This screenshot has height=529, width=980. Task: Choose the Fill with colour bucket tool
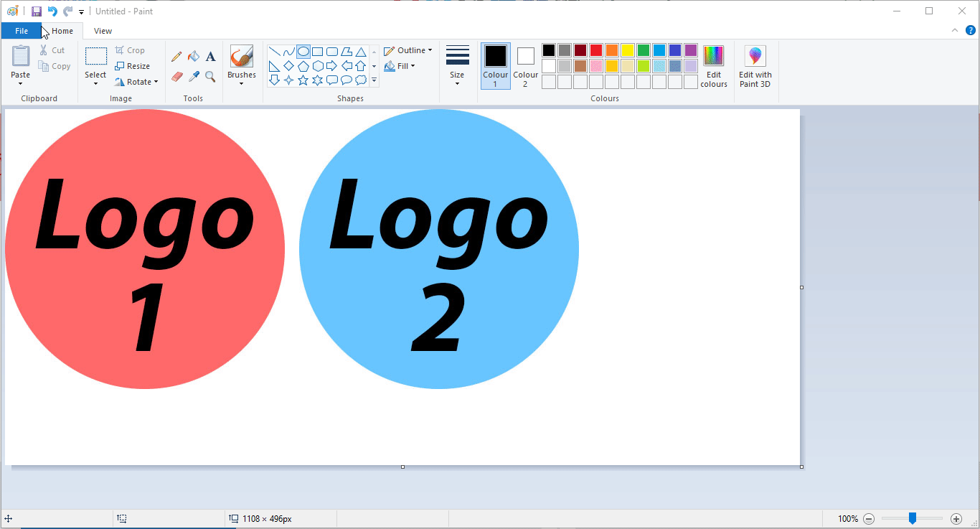click(194, 56)
